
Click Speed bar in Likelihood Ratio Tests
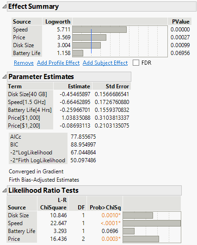pos(152,223)
